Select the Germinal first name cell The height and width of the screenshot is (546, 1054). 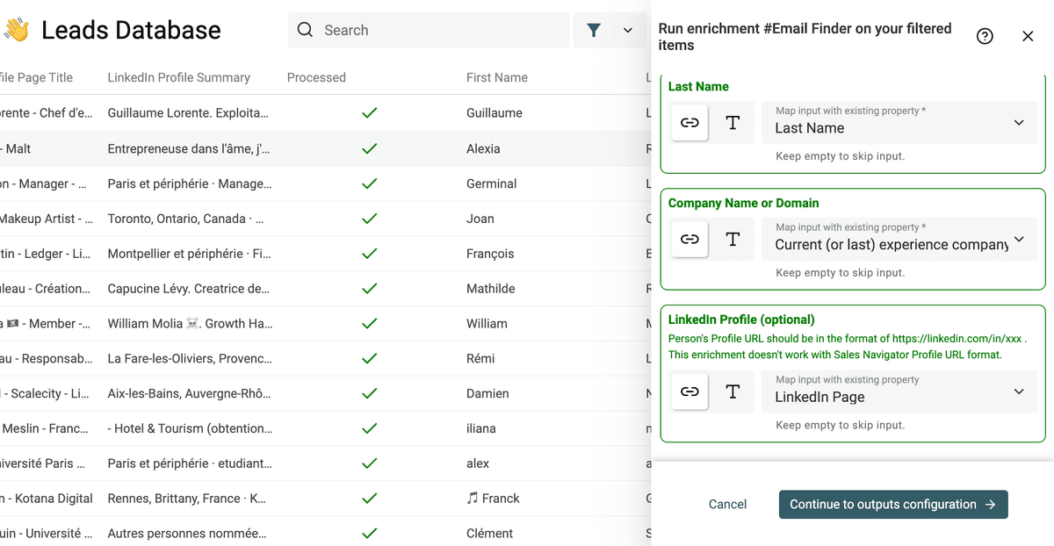[x=492, y=183]
